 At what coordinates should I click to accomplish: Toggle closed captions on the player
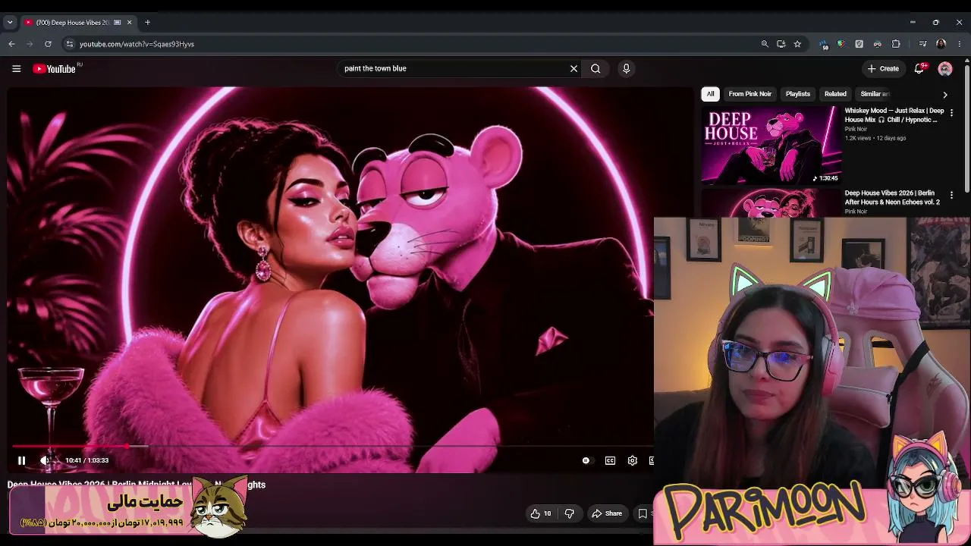coord(610,460)
